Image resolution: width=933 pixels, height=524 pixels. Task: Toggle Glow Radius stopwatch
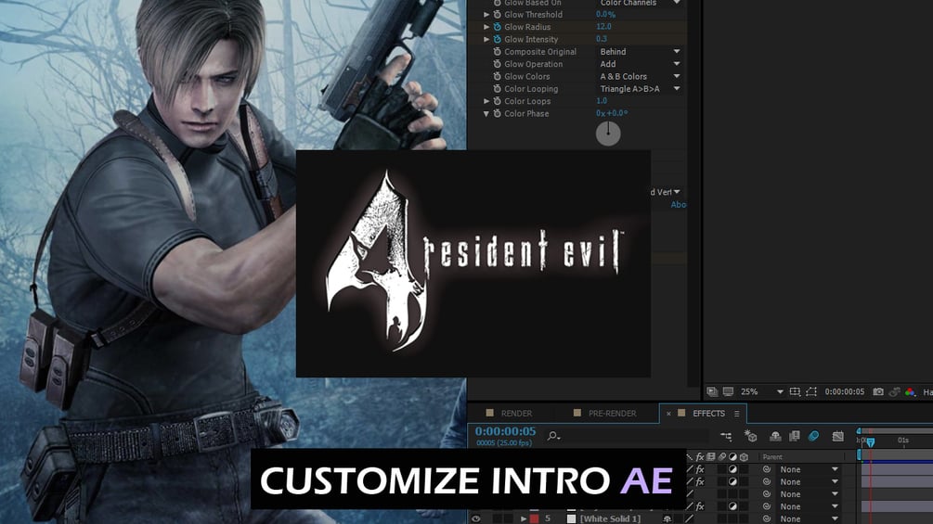click(497, 27)
